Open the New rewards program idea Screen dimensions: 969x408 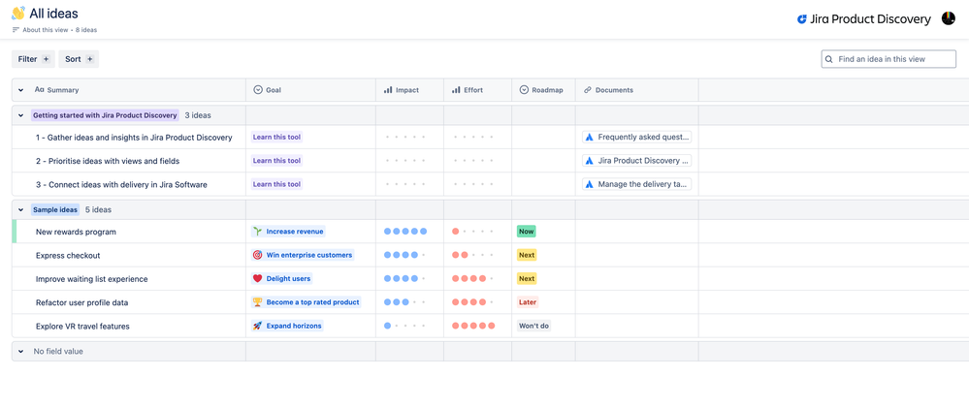point(76,232)
